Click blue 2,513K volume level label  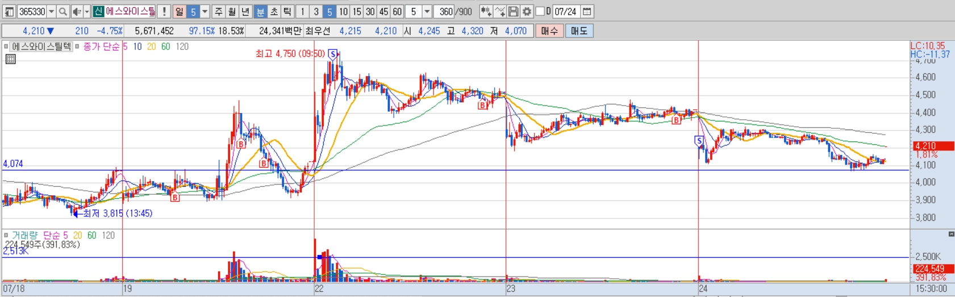(x=15, y=251)
